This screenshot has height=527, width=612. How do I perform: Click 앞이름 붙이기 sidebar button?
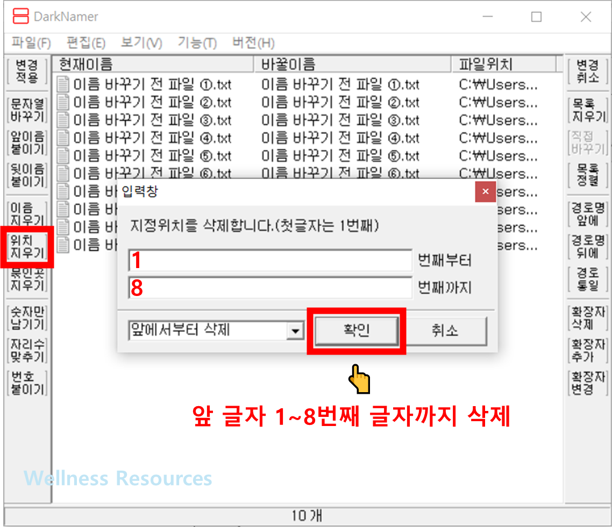(27, 143)
